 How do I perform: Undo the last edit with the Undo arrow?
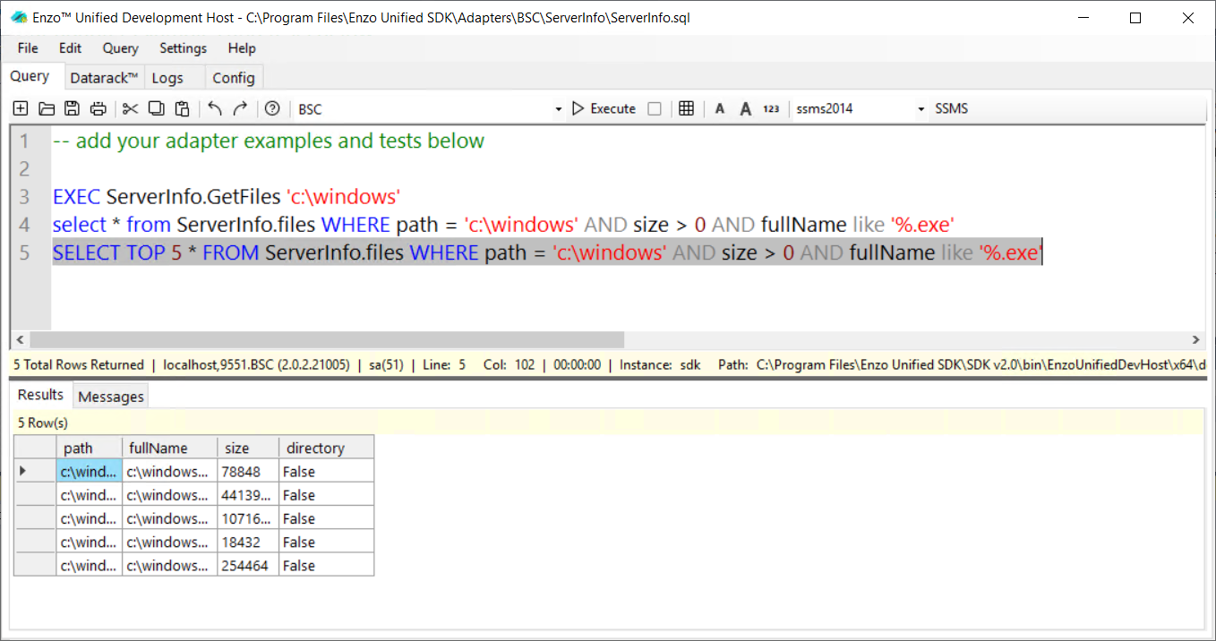(215, 109)
